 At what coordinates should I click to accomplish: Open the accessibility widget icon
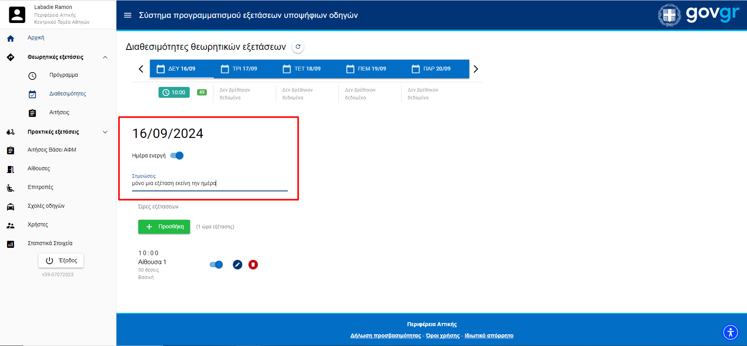[x=730, y=332]
